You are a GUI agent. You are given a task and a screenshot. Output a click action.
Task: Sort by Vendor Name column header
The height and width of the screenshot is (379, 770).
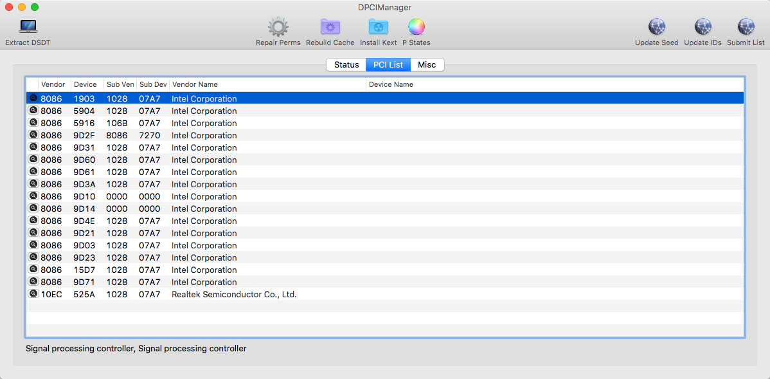(267, 84)
